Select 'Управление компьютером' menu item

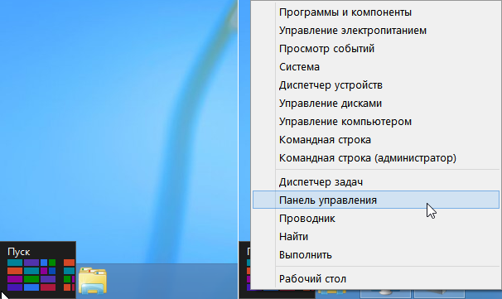tap(376, 122)
